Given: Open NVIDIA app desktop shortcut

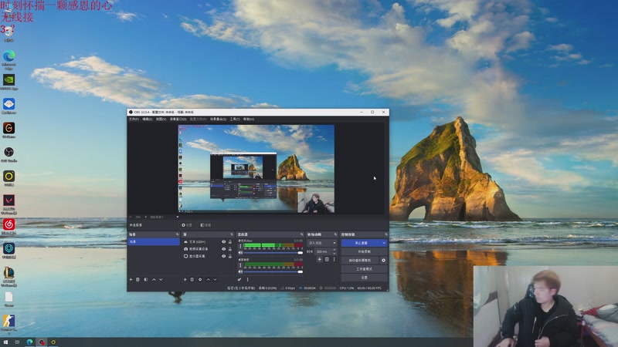Looking at the screenshot, I should pyautogui.click(x=8, y=83).
